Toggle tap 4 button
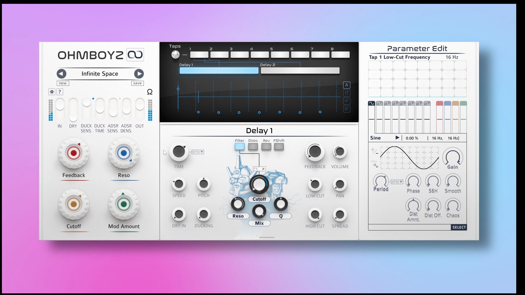This screenshot has width=525, height=295. click(x=260, y=55)
